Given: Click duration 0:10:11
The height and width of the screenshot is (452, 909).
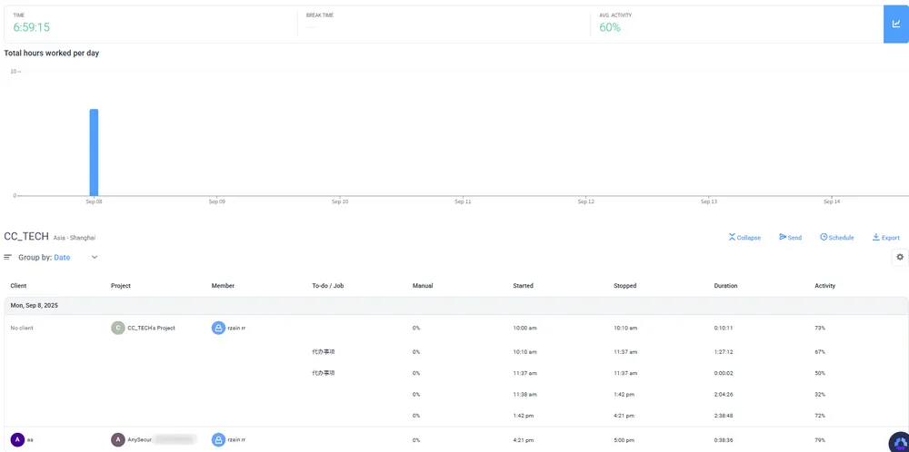Looking at the screenshot, I should coord(724,329).
